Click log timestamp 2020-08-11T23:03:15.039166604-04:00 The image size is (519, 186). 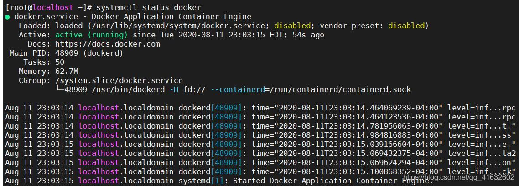(358, 145)
